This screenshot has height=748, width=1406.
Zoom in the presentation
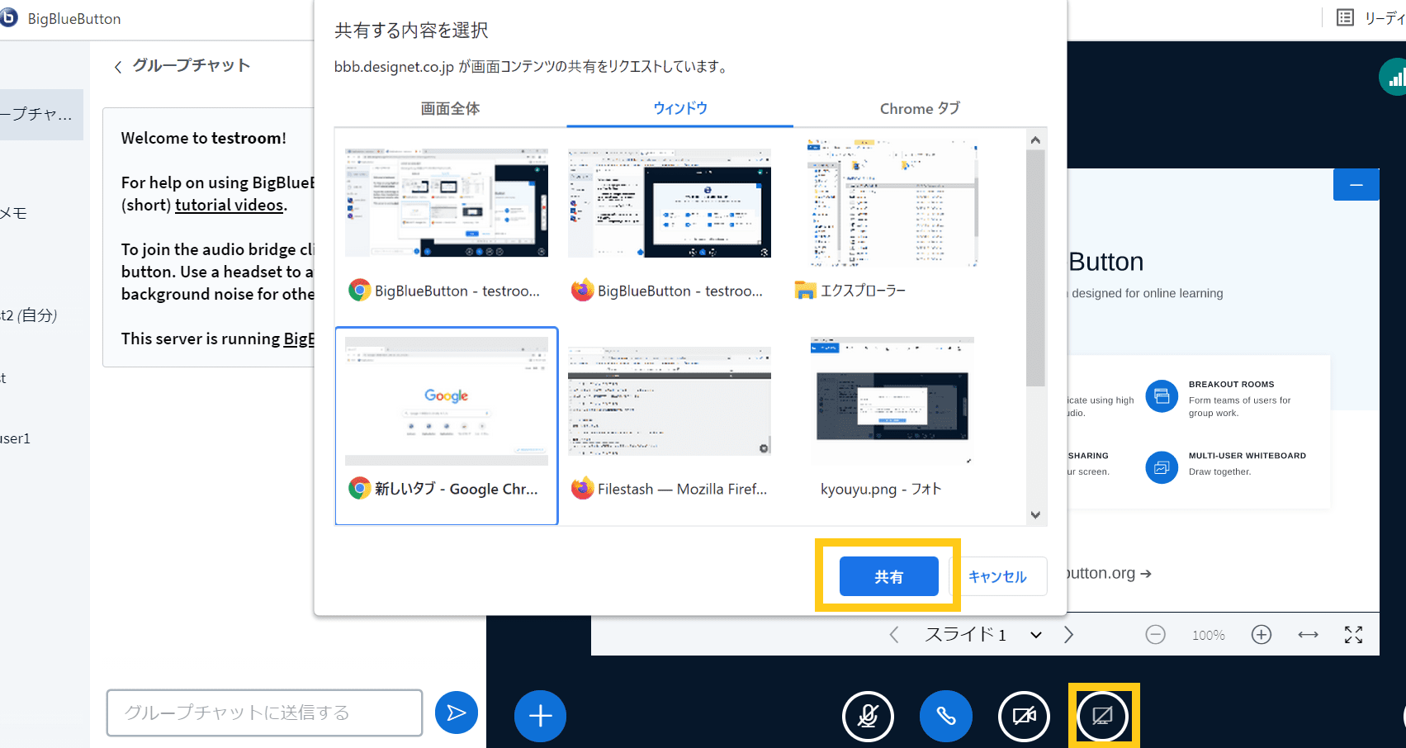coord(1262,635)
